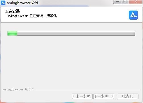Click the 'amingbrowser 正在安装,请等候。' status message
This screenshot has width=143, height=103.
(x=33, y=16)
